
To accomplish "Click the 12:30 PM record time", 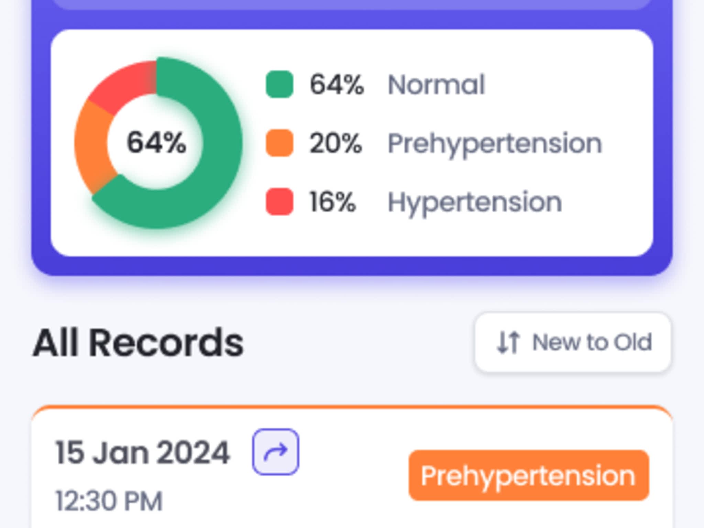I will click(109, 501).
